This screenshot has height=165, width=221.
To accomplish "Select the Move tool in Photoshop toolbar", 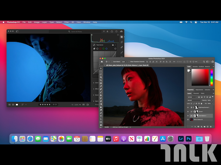I will 101,69.
